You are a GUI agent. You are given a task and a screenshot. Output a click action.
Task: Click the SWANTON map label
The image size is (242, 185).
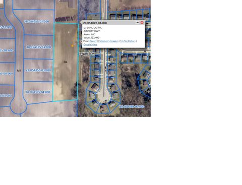87,54
